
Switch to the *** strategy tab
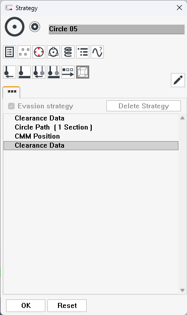[x=12, y=92]
